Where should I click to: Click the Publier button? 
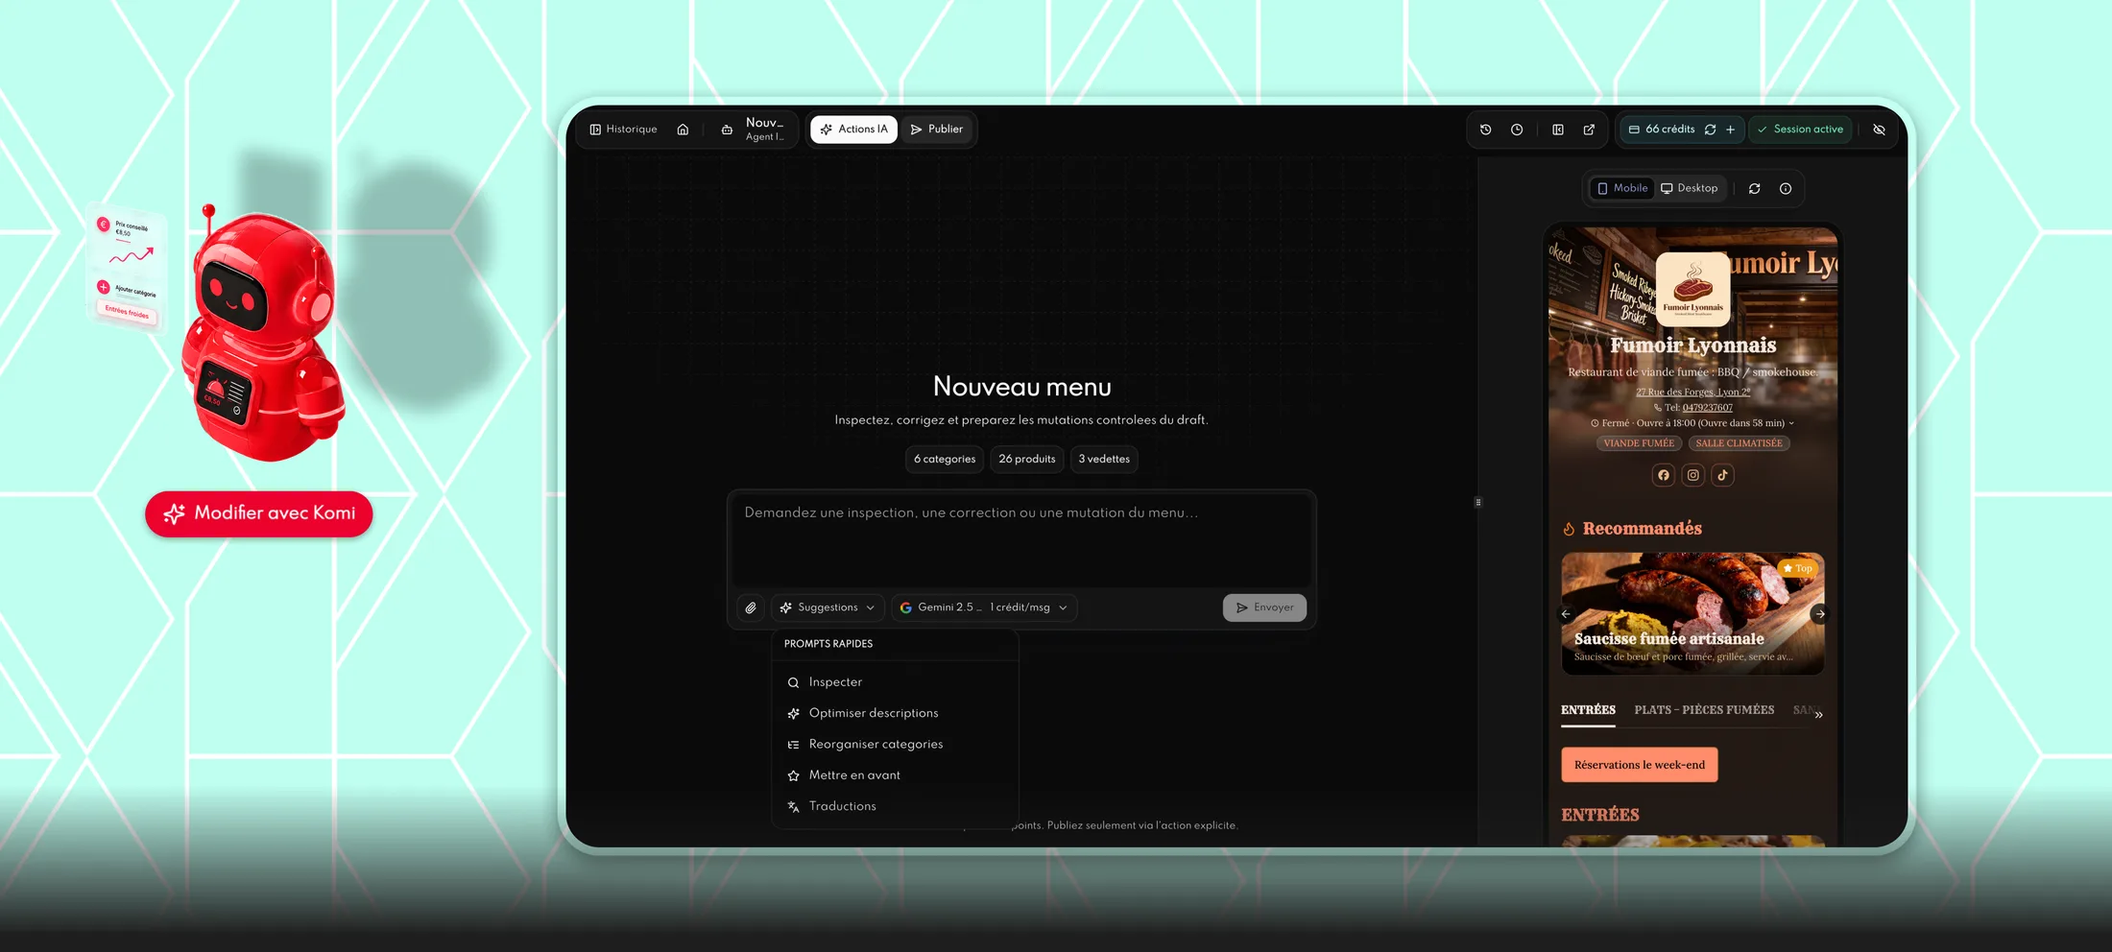[936, 130]
